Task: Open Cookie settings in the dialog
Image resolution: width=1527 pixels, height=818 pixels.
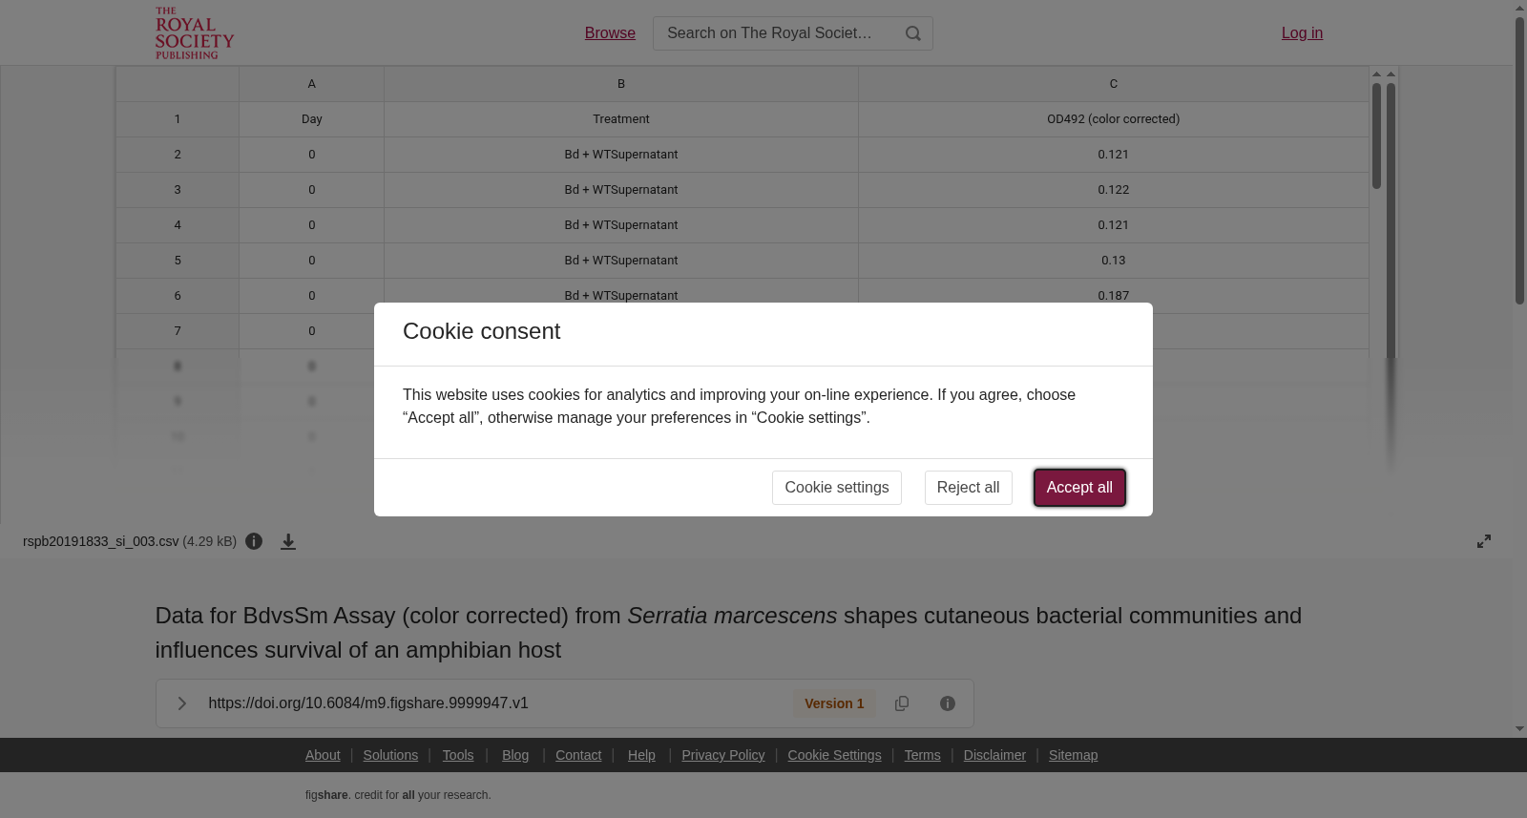Action: 837,488
